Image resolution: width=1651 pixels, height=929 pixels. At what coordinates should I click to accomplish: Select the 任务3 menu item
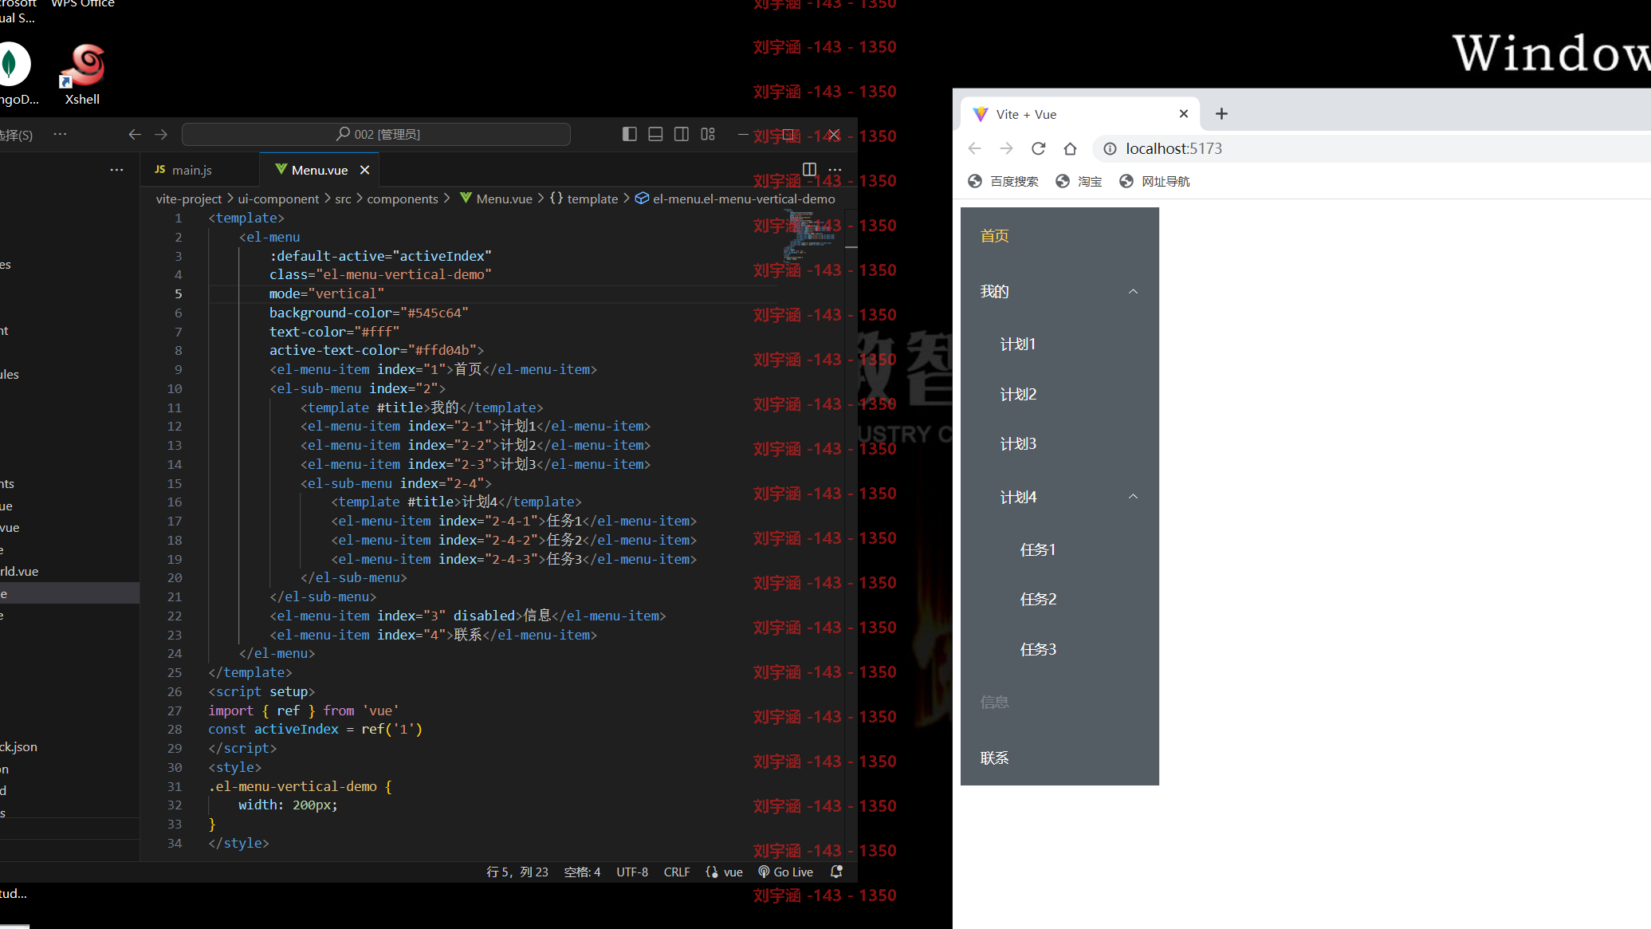coord(1059,649)
